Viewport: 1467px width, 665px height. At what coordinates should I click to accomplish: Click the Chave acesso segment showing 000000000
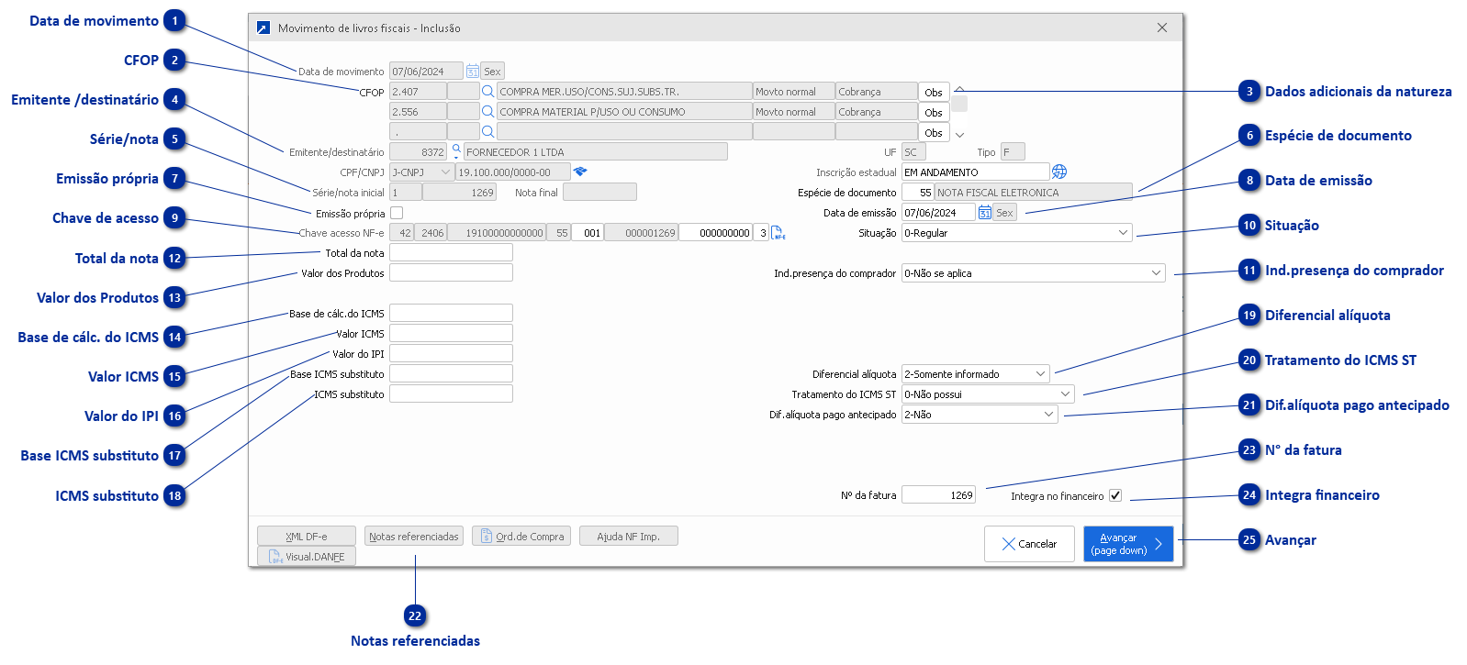coord(716,233)
